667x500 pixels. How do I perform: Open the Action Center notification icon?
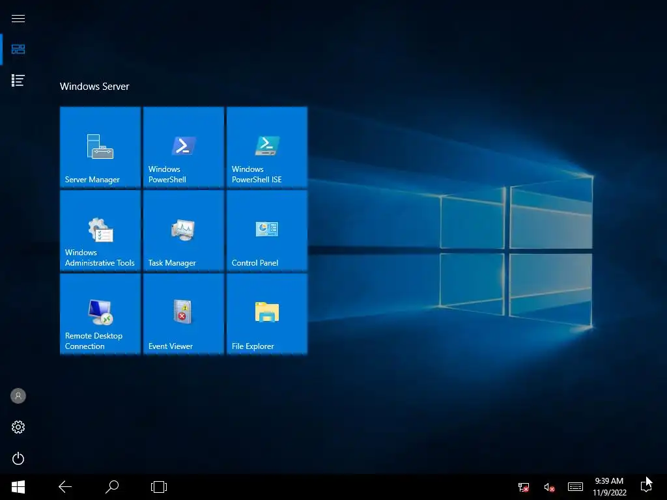click(646, 486)
